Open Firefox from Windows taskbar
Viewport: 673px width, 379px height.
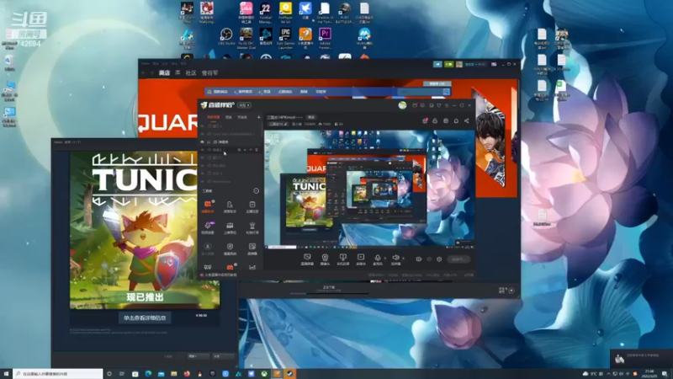(187, 374)
